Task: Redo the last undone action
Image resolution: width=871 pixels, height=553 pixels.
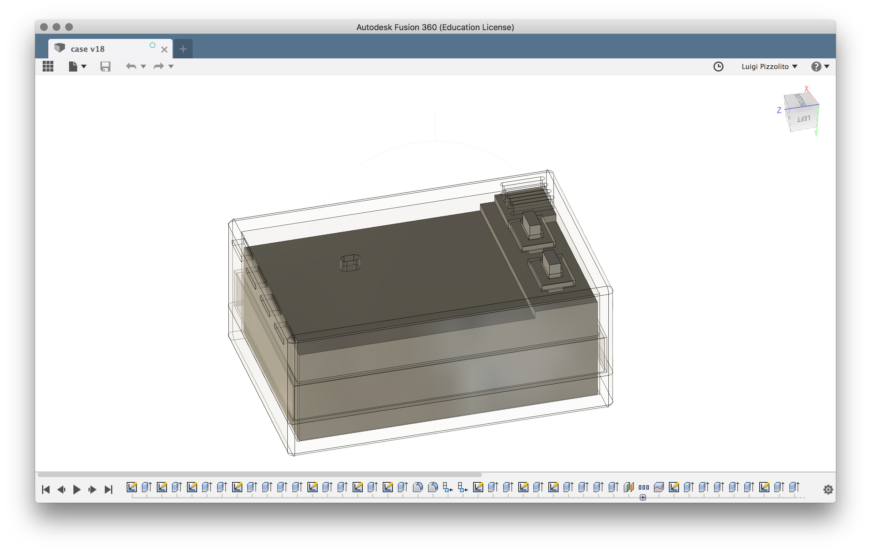Action: click(158, 66)
